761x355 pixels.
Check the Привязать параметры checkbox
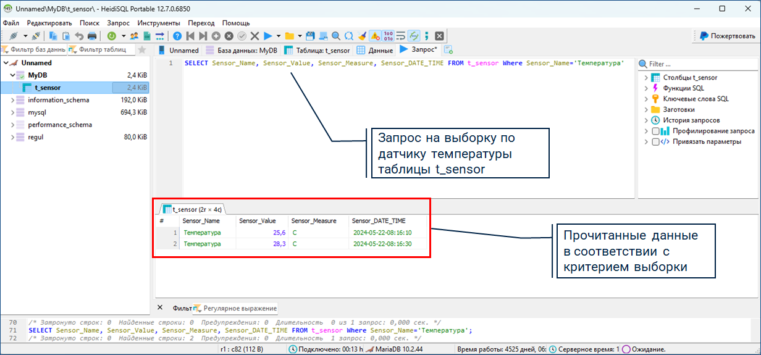tap(656, 141)
